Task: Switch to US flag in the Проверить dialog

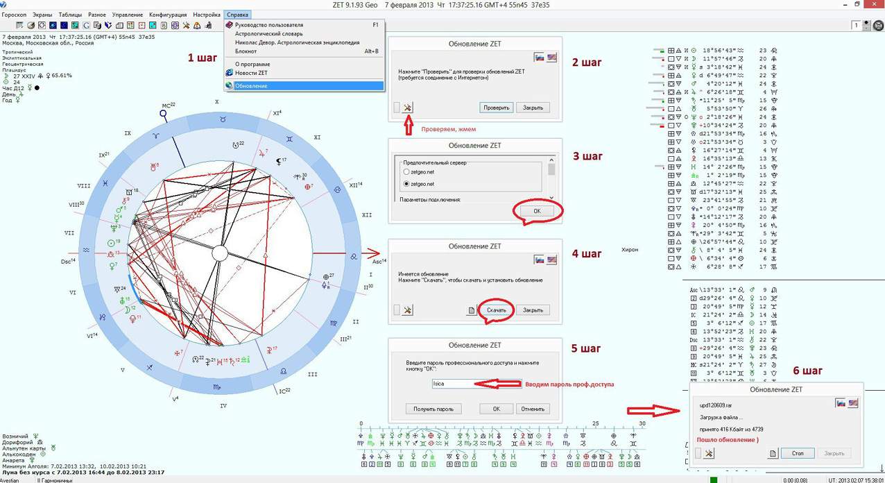Action: [x=552, y=58]
